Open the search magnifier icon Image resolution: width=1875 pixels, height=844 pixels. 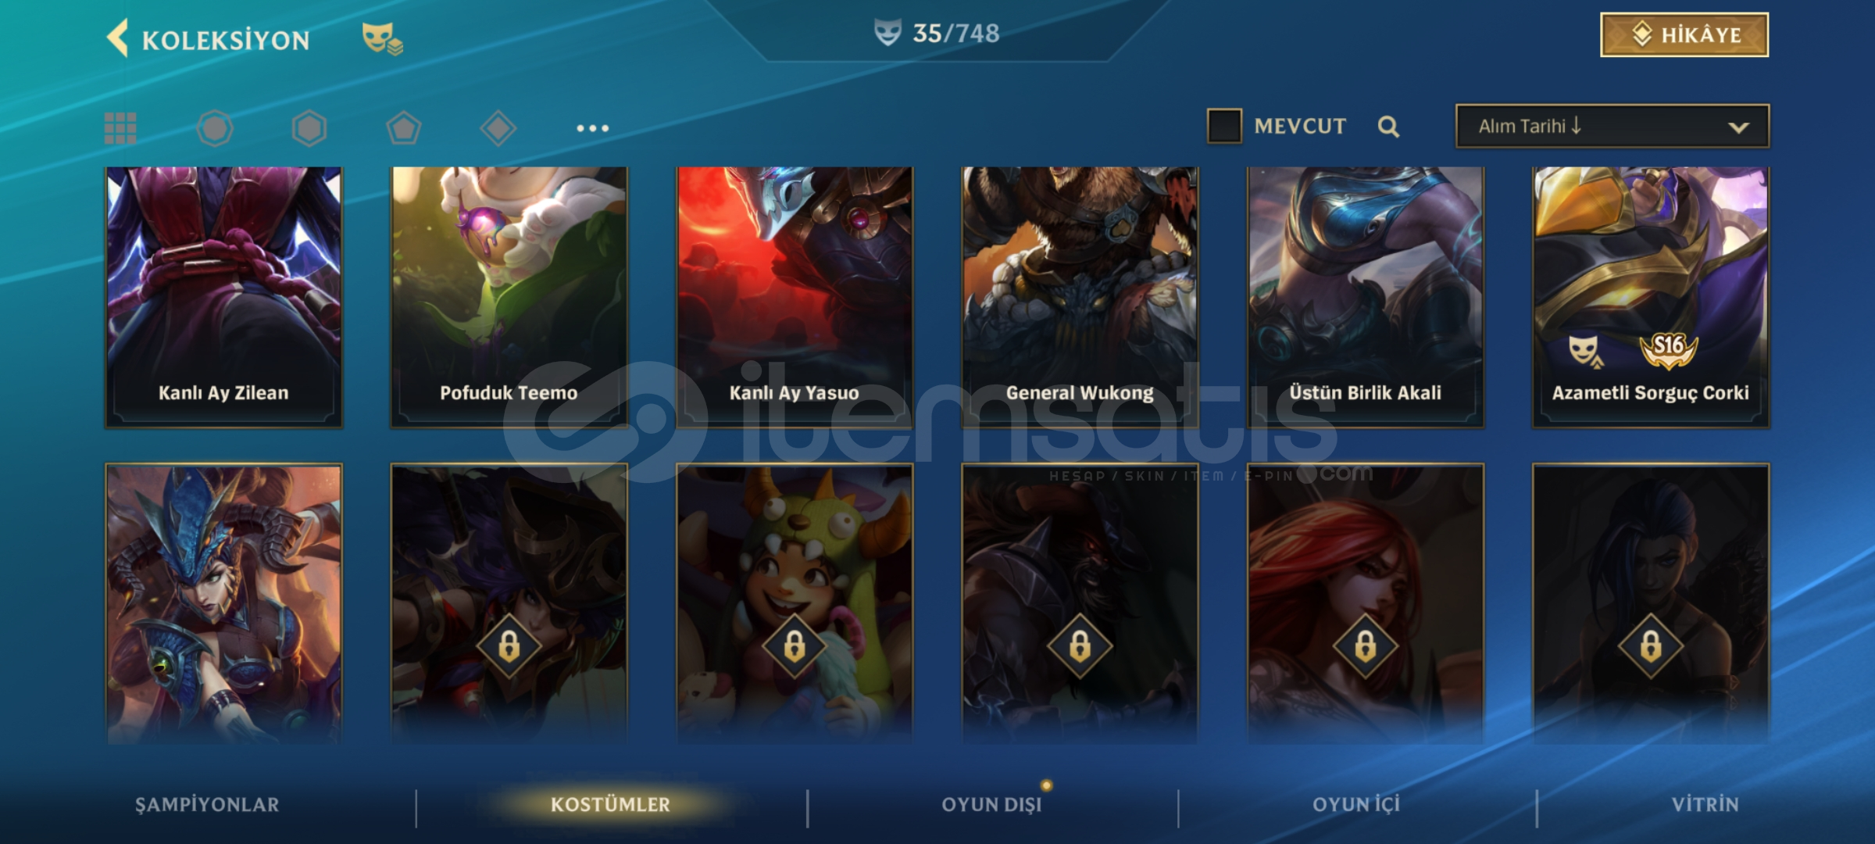(x=1388, y=127)
